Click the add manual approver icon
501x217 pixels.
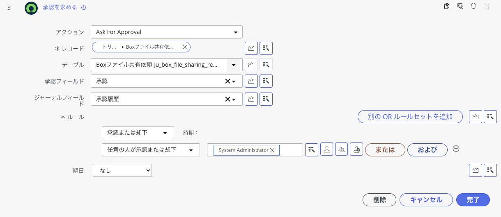pyautogui.click(x=357, y=150)
